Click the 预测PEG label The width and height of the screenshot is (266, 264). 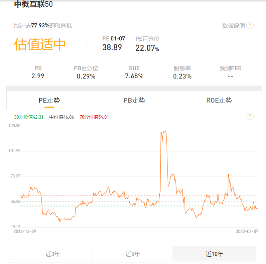[230, 69]
